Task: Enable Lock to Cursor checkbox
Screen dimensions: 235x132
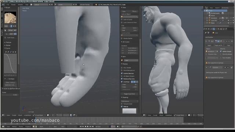Action: coord(122,19)
